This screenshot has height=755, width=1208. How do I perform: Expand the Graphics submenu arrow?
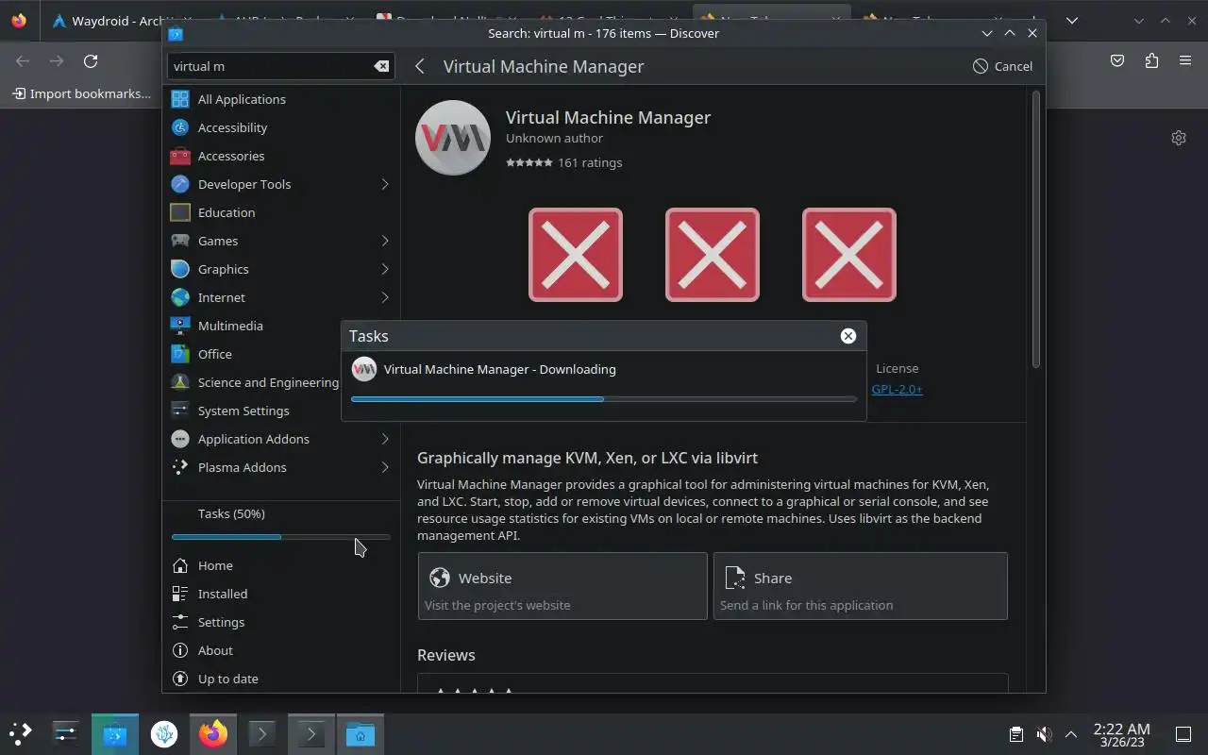(x=385, y=269)
